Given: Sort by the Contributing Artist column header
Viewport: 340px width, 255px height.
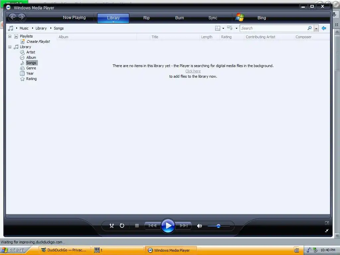Looking at the screenshot, I should click(x=269, y=37).
